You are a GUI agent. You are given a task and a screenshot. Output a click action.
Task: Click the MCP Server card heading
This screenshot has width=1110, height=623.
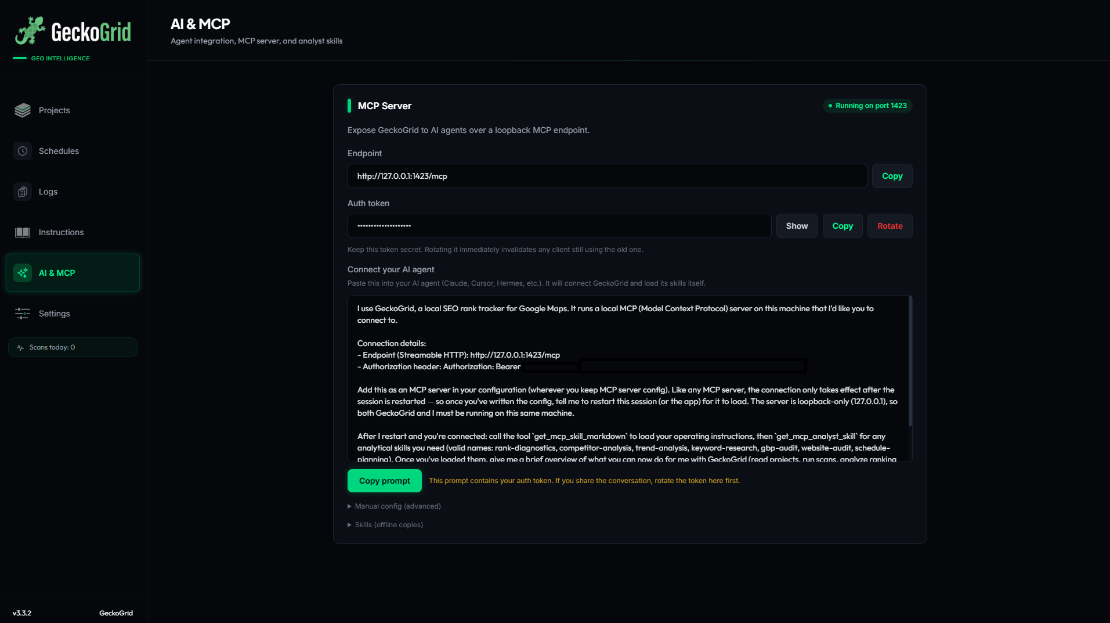pyautogui.click(x=384, y=106)
